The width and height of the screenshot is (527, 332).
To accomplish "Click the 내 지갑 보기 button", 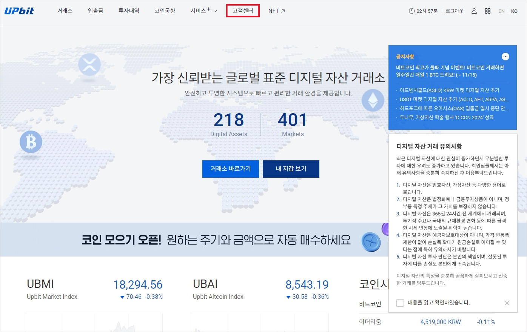I will click(291, 169).
